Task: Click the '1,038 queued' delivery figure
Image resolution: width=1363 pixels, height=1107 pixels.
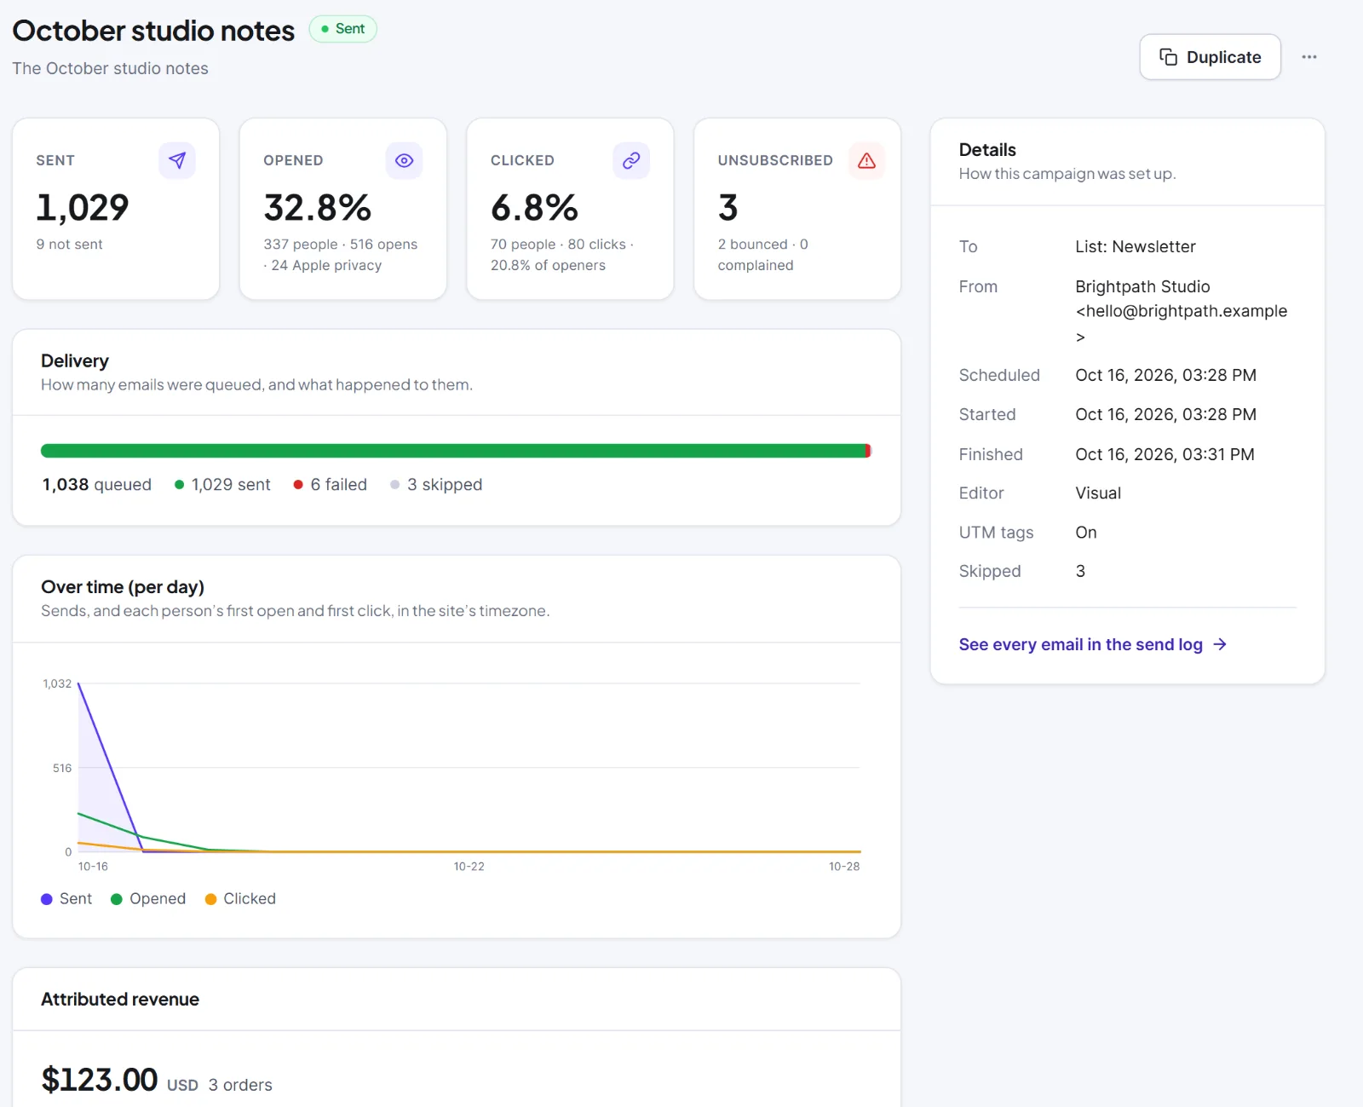Action: [x=97, y=485]
